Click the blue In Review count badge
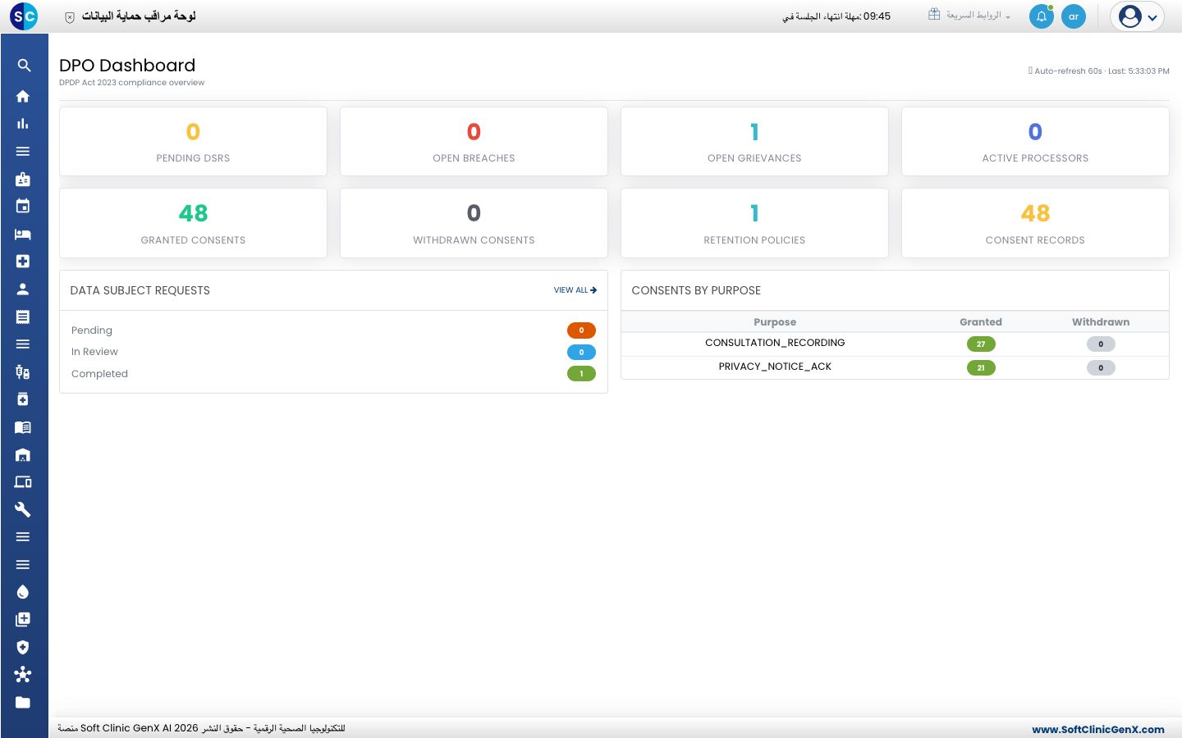The image size is (1182, 738). click(x=581, y=352)
